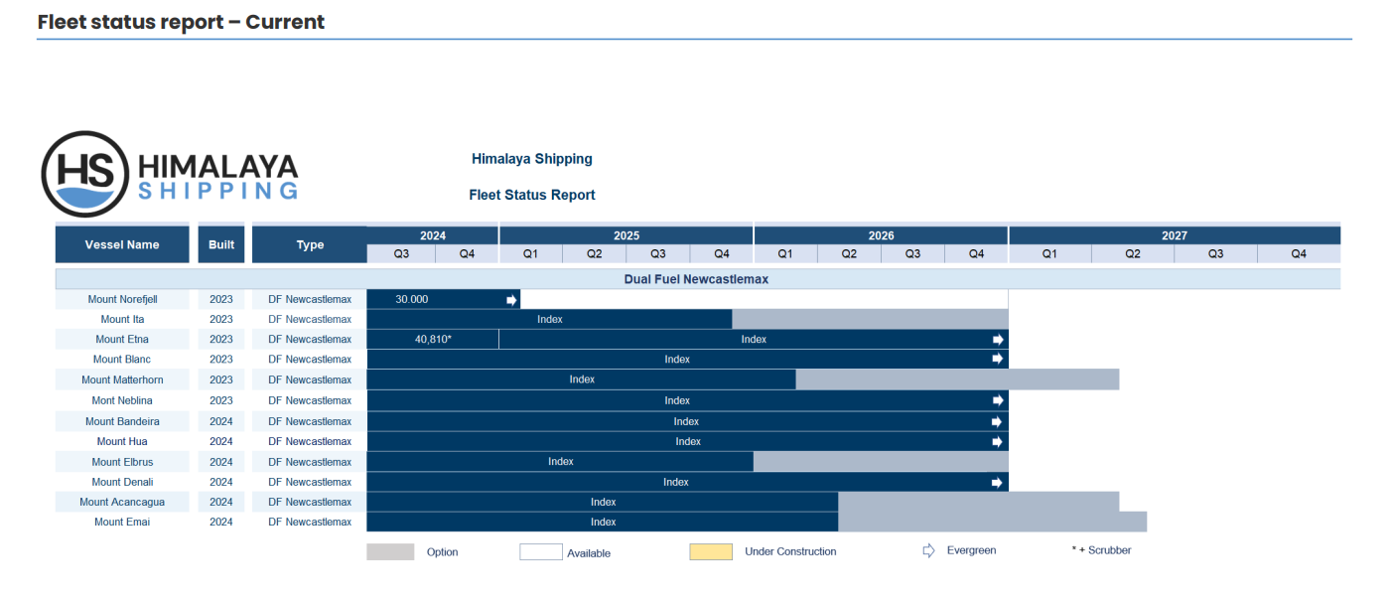Click the Evergreen legend label
Viewport: 1393px width, 606px height.
(x=971, y=550)
